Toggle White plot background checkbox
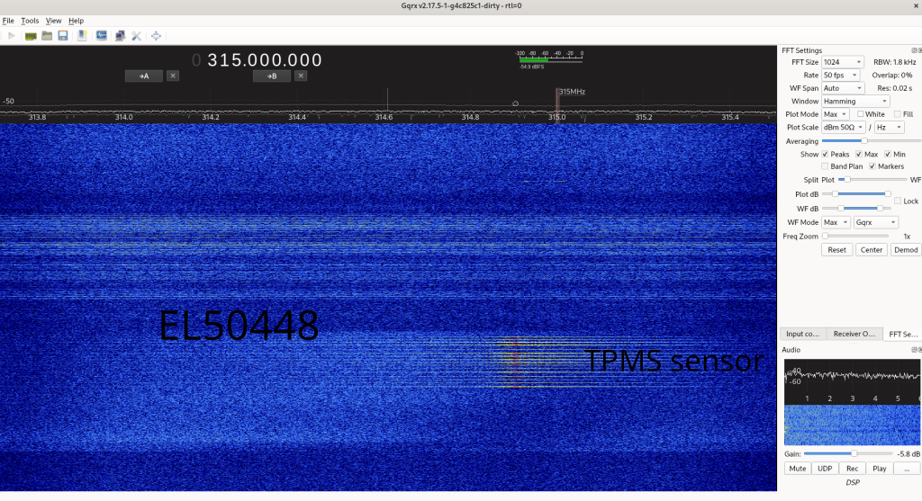Image resolution: width=922 pixels, height=501 pixels. click(860, 114)
